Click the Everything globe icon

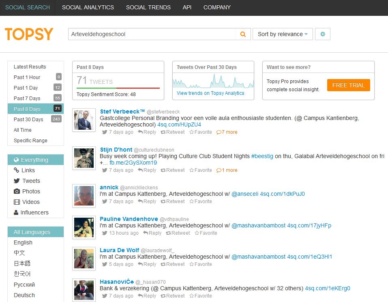[16, 160]
